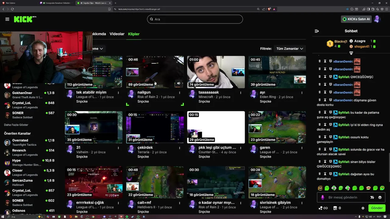Bookmark this page icon in address bar
This screenshot has height=219, width=390.
(x=109, y=9)
